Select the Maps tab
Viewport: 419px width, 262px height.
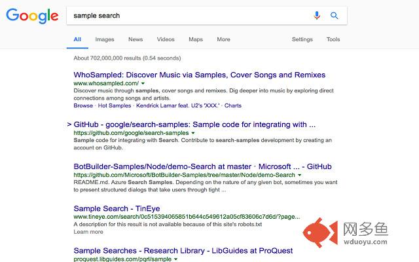click(x=196, y=39)
